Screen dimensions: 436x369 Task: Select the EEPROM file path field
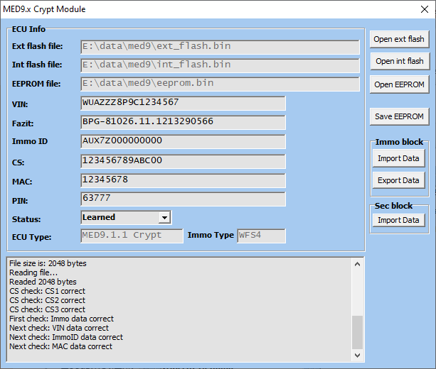(x=220, y=84)
